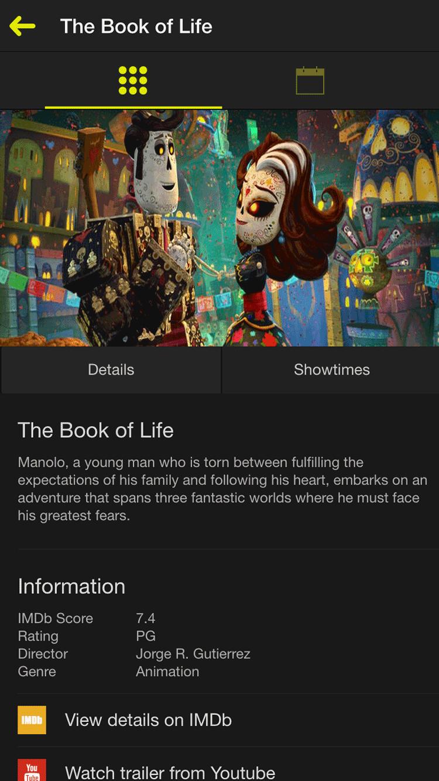
Task: Select the IMDb Score value 7.4
Action: 145,618
